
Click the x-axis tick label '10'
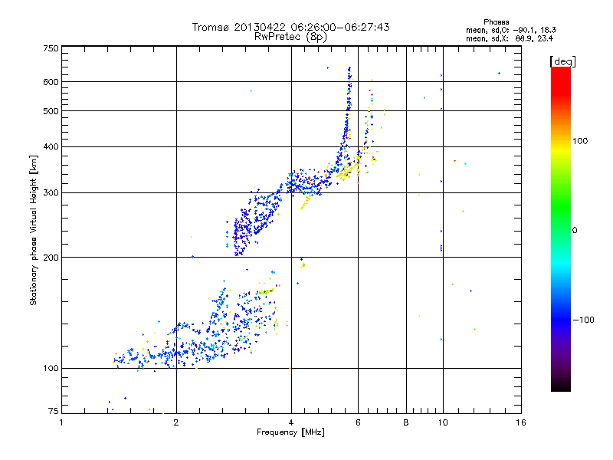pyautogui.click(x=443, y=422)
